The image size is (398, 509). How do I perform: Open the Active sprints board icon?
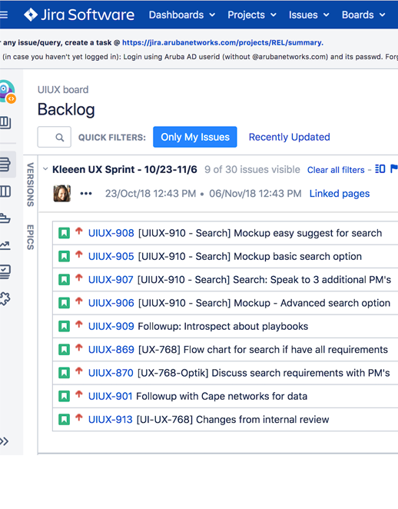pos(5,191)
